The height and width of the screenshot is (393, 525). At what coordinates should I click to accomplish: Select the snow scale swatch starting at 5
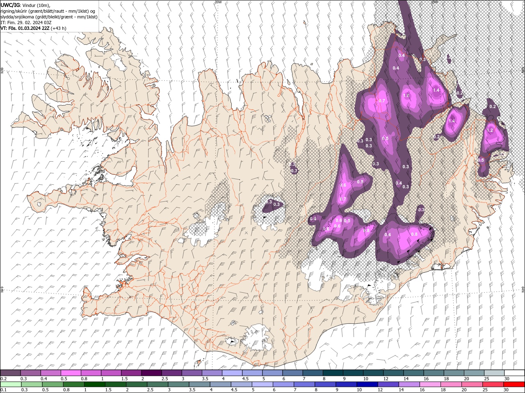pyautogui.click(x=272, y=373)
